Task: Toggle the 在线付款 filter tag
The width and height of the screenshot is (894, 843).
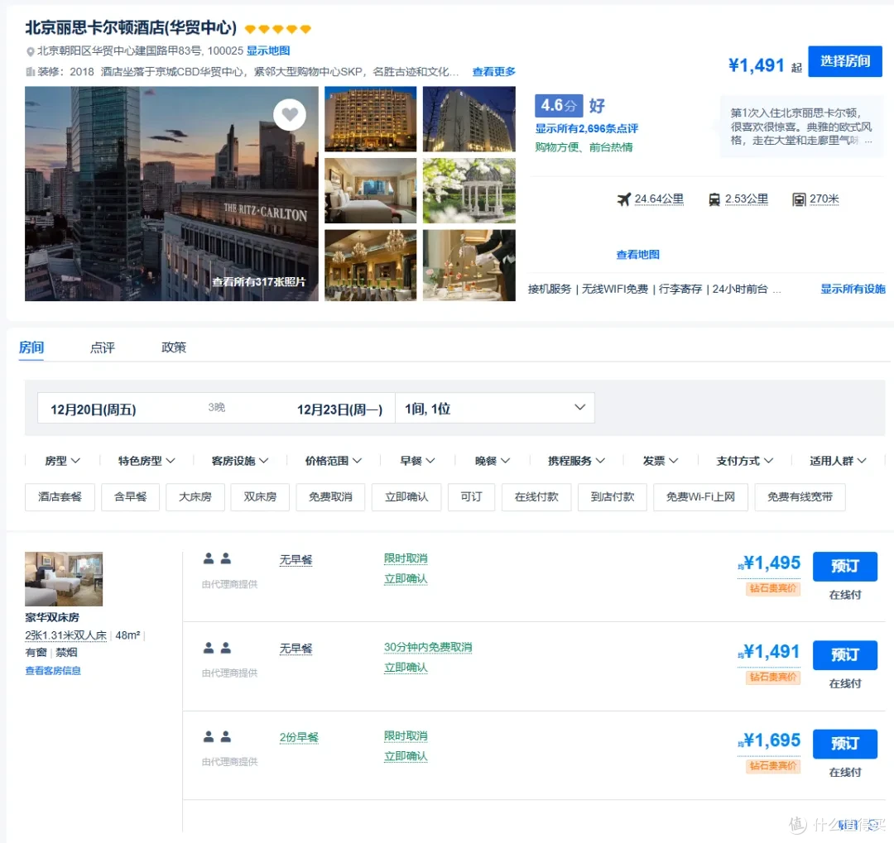Action: (536, 497)
